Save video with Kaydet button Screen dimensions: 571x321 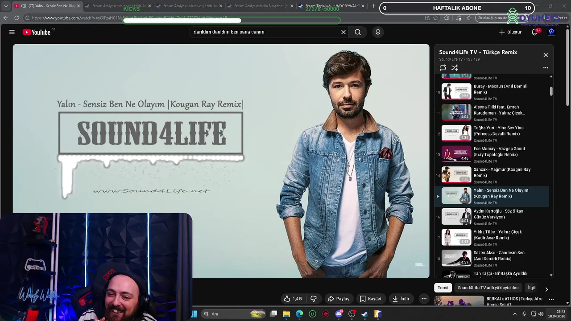click(370, 299)
